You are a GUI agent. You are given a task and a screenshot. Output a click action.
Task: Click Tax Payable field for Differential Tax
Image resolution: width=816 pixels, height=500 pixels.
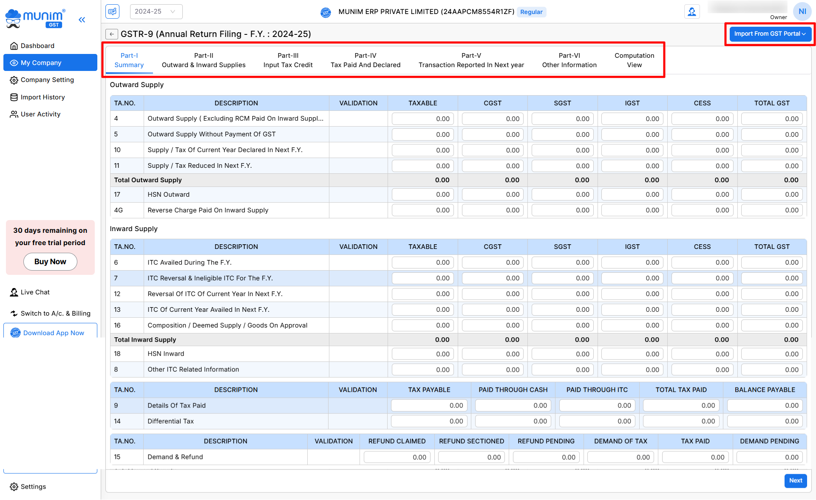click(x=429, y=421)
